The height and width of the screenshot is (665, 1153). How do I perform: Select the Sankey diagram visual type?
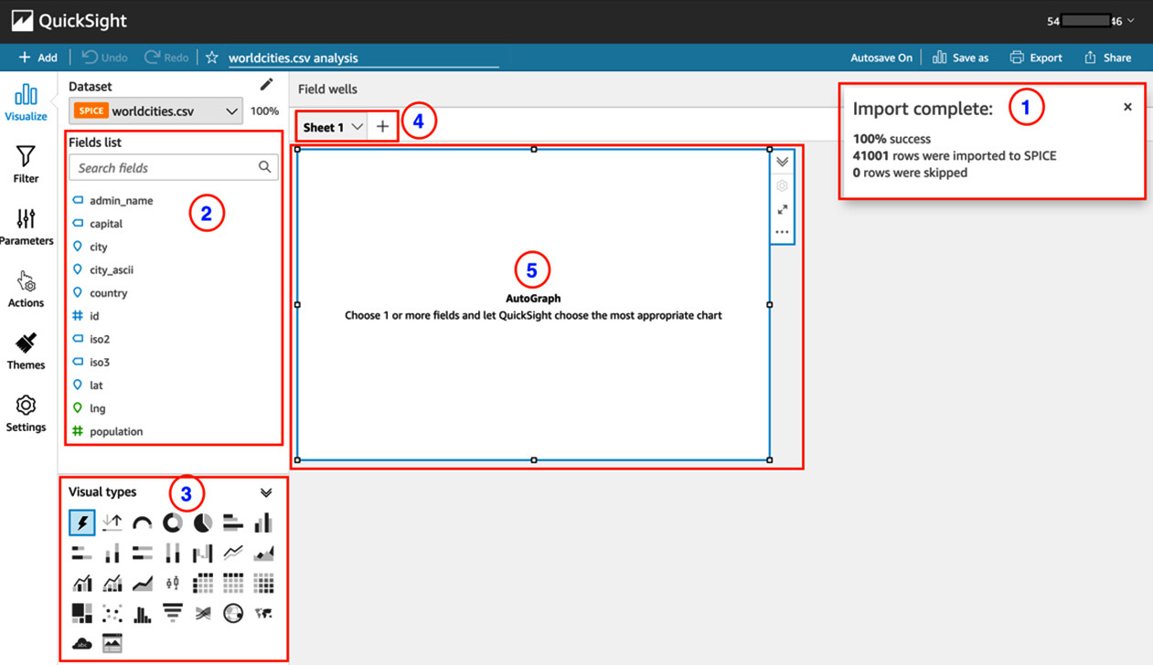pos(203,613)
